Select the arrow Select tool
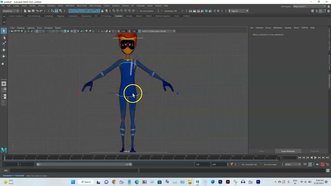The height and width of the screenshot is (186, 331). point(4,31)
